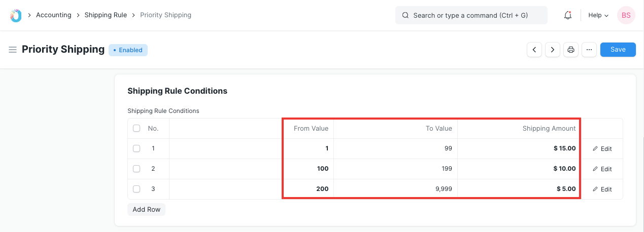Open the three-dots more options menu
The height and width of the screenshot is (232, 644).
coord(589,50)
